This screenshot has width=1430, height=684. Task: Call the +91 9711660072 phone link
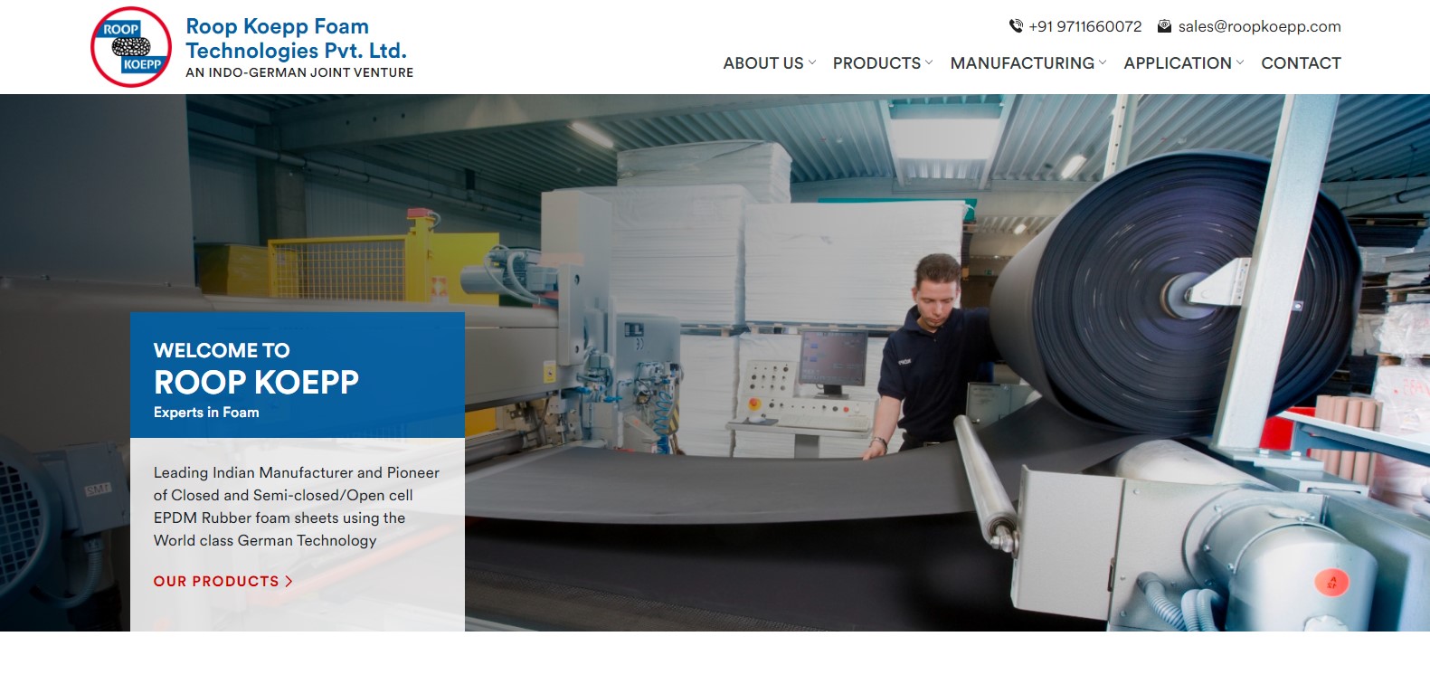point(1084,26)
